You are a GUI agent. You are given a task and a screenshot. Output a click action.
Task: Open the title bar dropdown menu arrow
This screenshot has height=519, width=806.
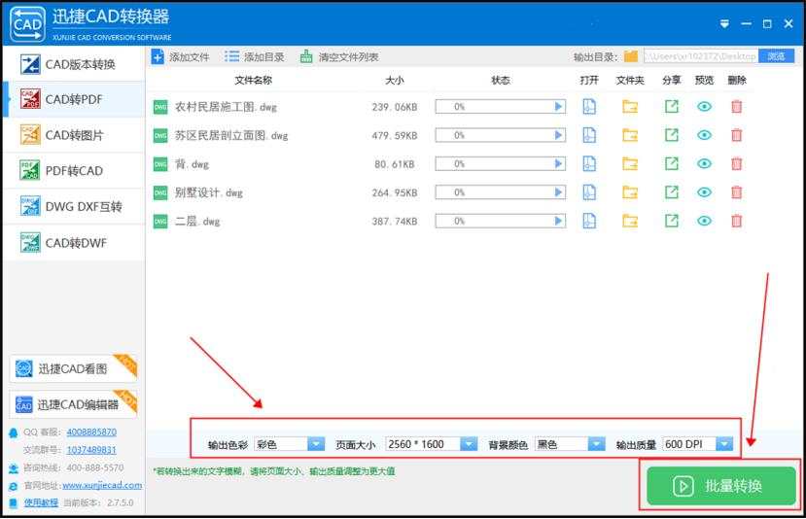pyautogui.click(x=724, y=23)
